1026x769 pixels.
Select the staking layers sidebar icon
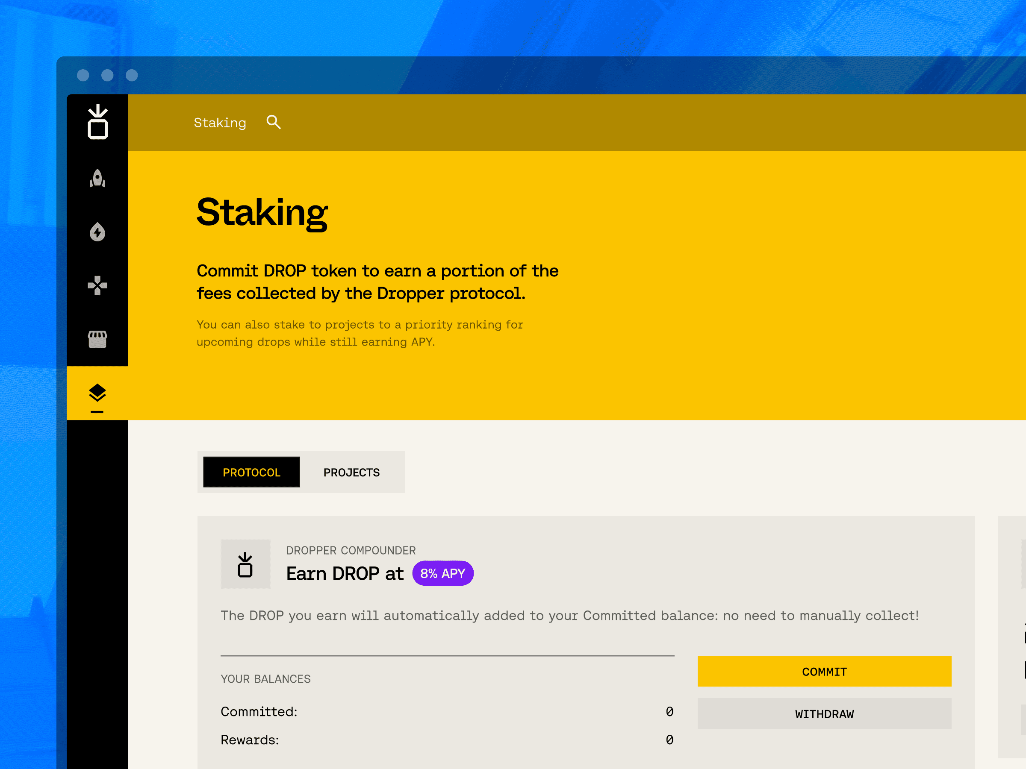(x=97, y=394)
